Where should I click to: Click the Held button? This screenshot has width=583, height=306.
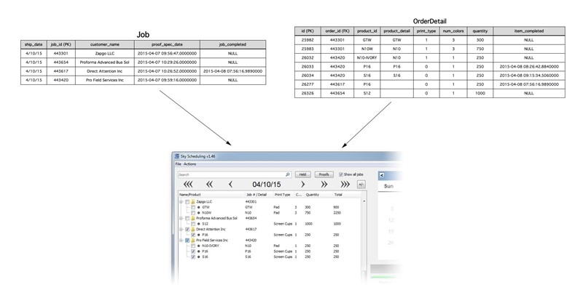302,174
